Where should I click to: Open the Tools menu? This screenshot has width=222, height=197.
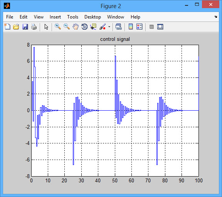click(72, 17)
